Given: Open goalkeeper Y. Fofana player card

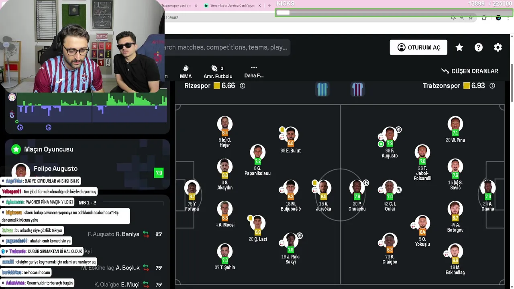Looking at the screenshot, I should [192, 196].
